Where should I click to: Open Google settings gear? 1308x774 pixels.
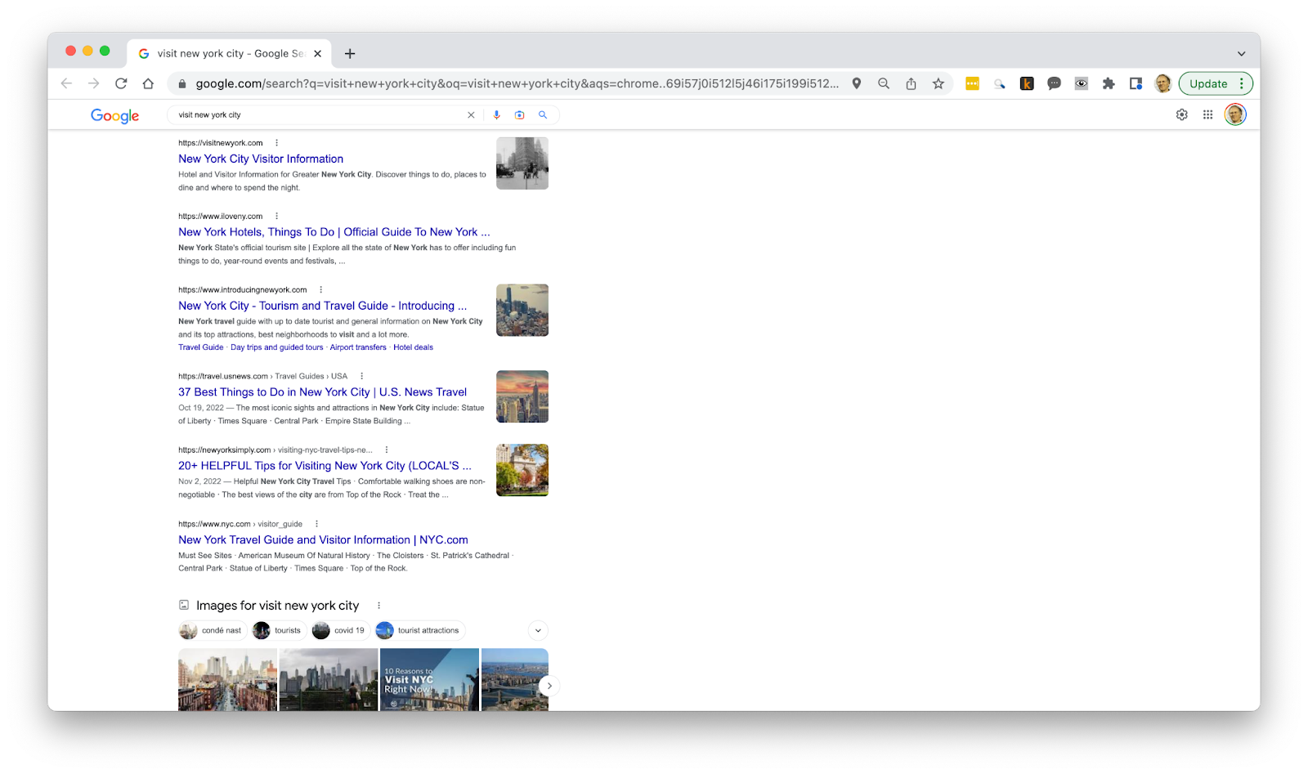click(1182, 115)
